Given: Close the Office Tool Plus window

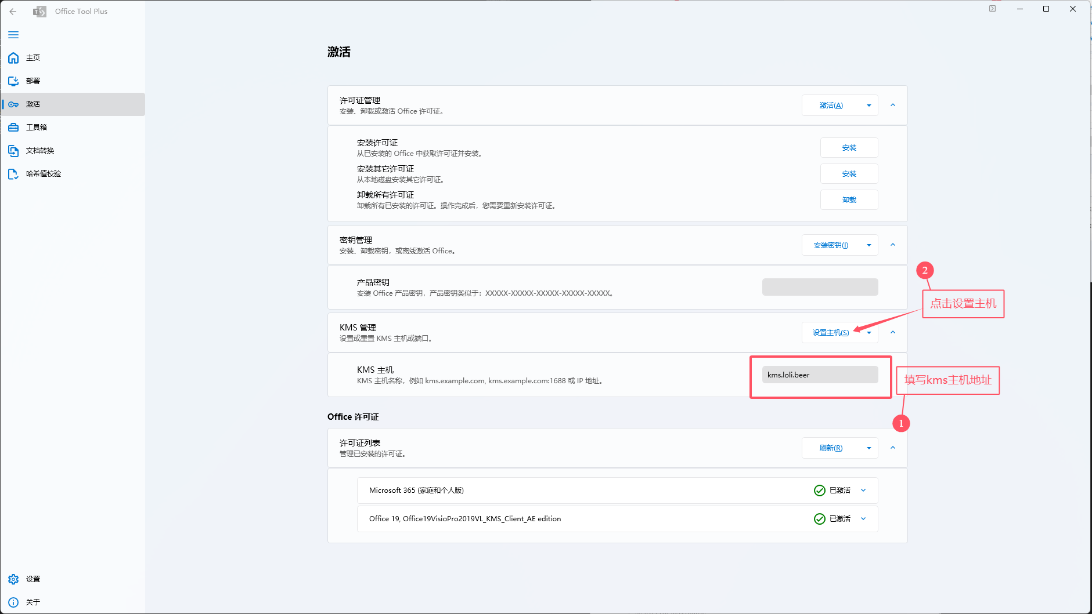Looking at the screenshot, I should (1073, 9).
